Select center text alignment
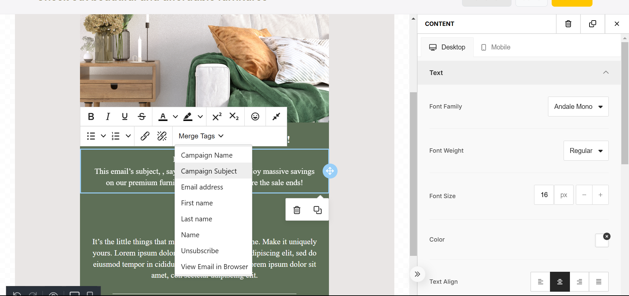 (x=560, y=282)
